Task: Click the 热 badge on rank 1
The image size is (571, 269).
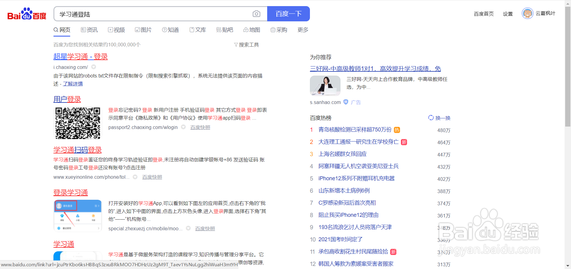Action: (397, 130)
